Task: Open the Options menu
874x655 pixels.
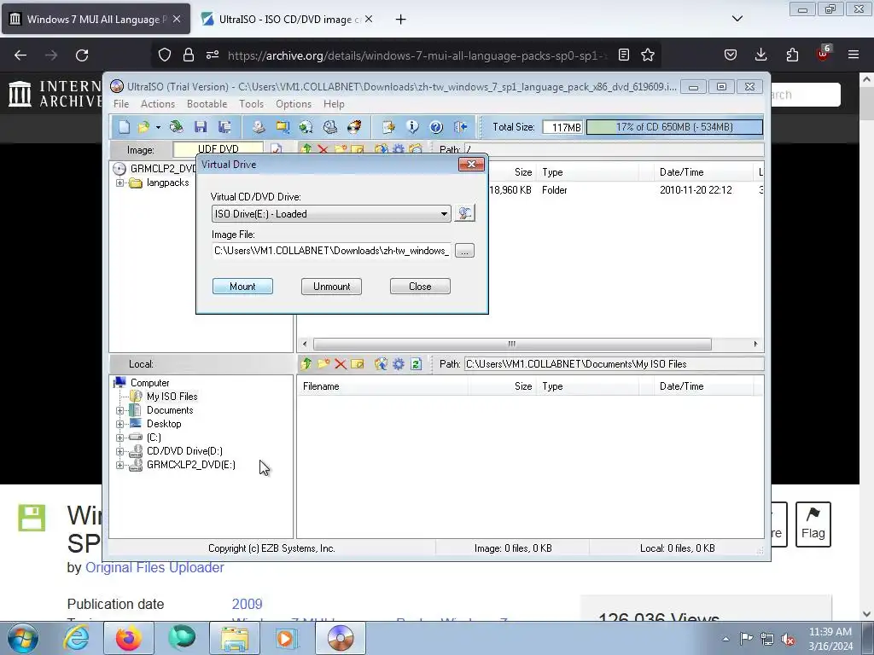Action: tap(294, 104)
